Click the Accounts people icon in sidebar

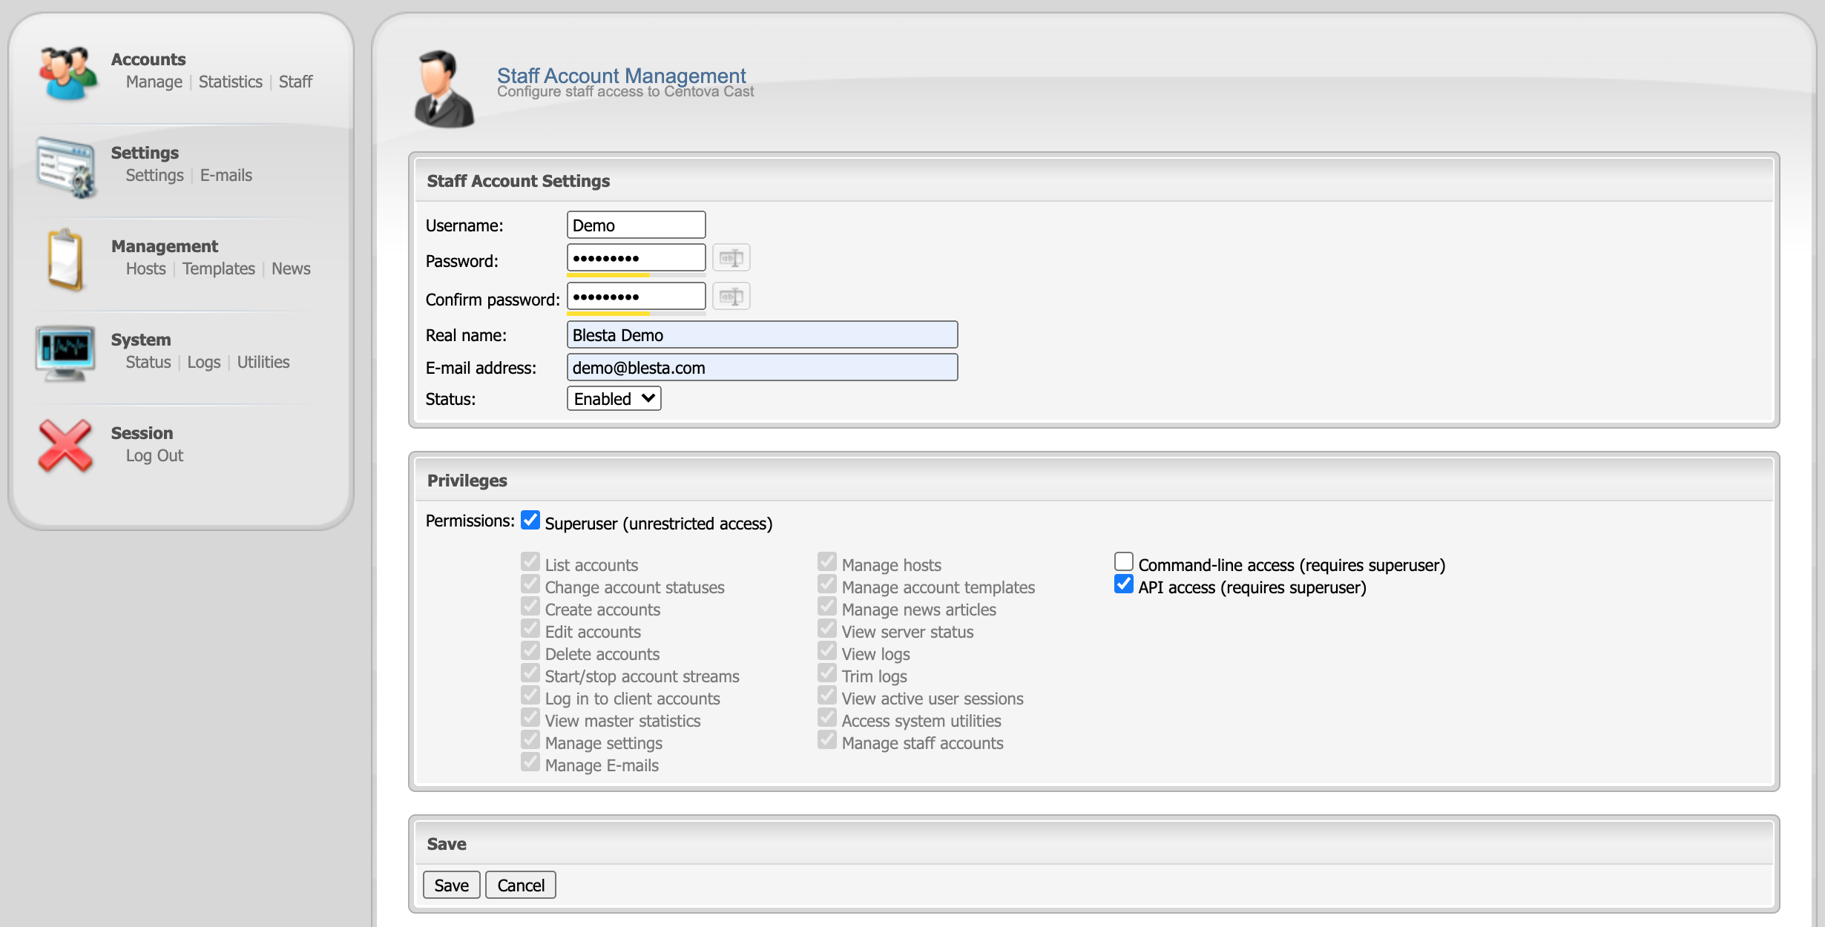pos(68,73)
